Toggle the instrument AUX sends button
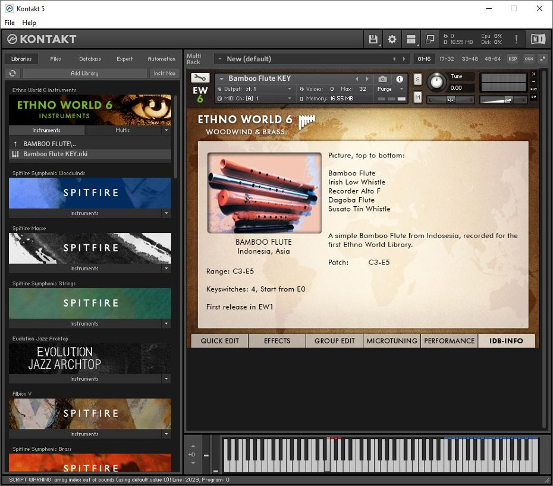553x486 pixels. coord(533,89)
